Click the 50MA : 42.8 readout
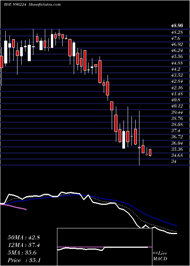 point(24,237)
